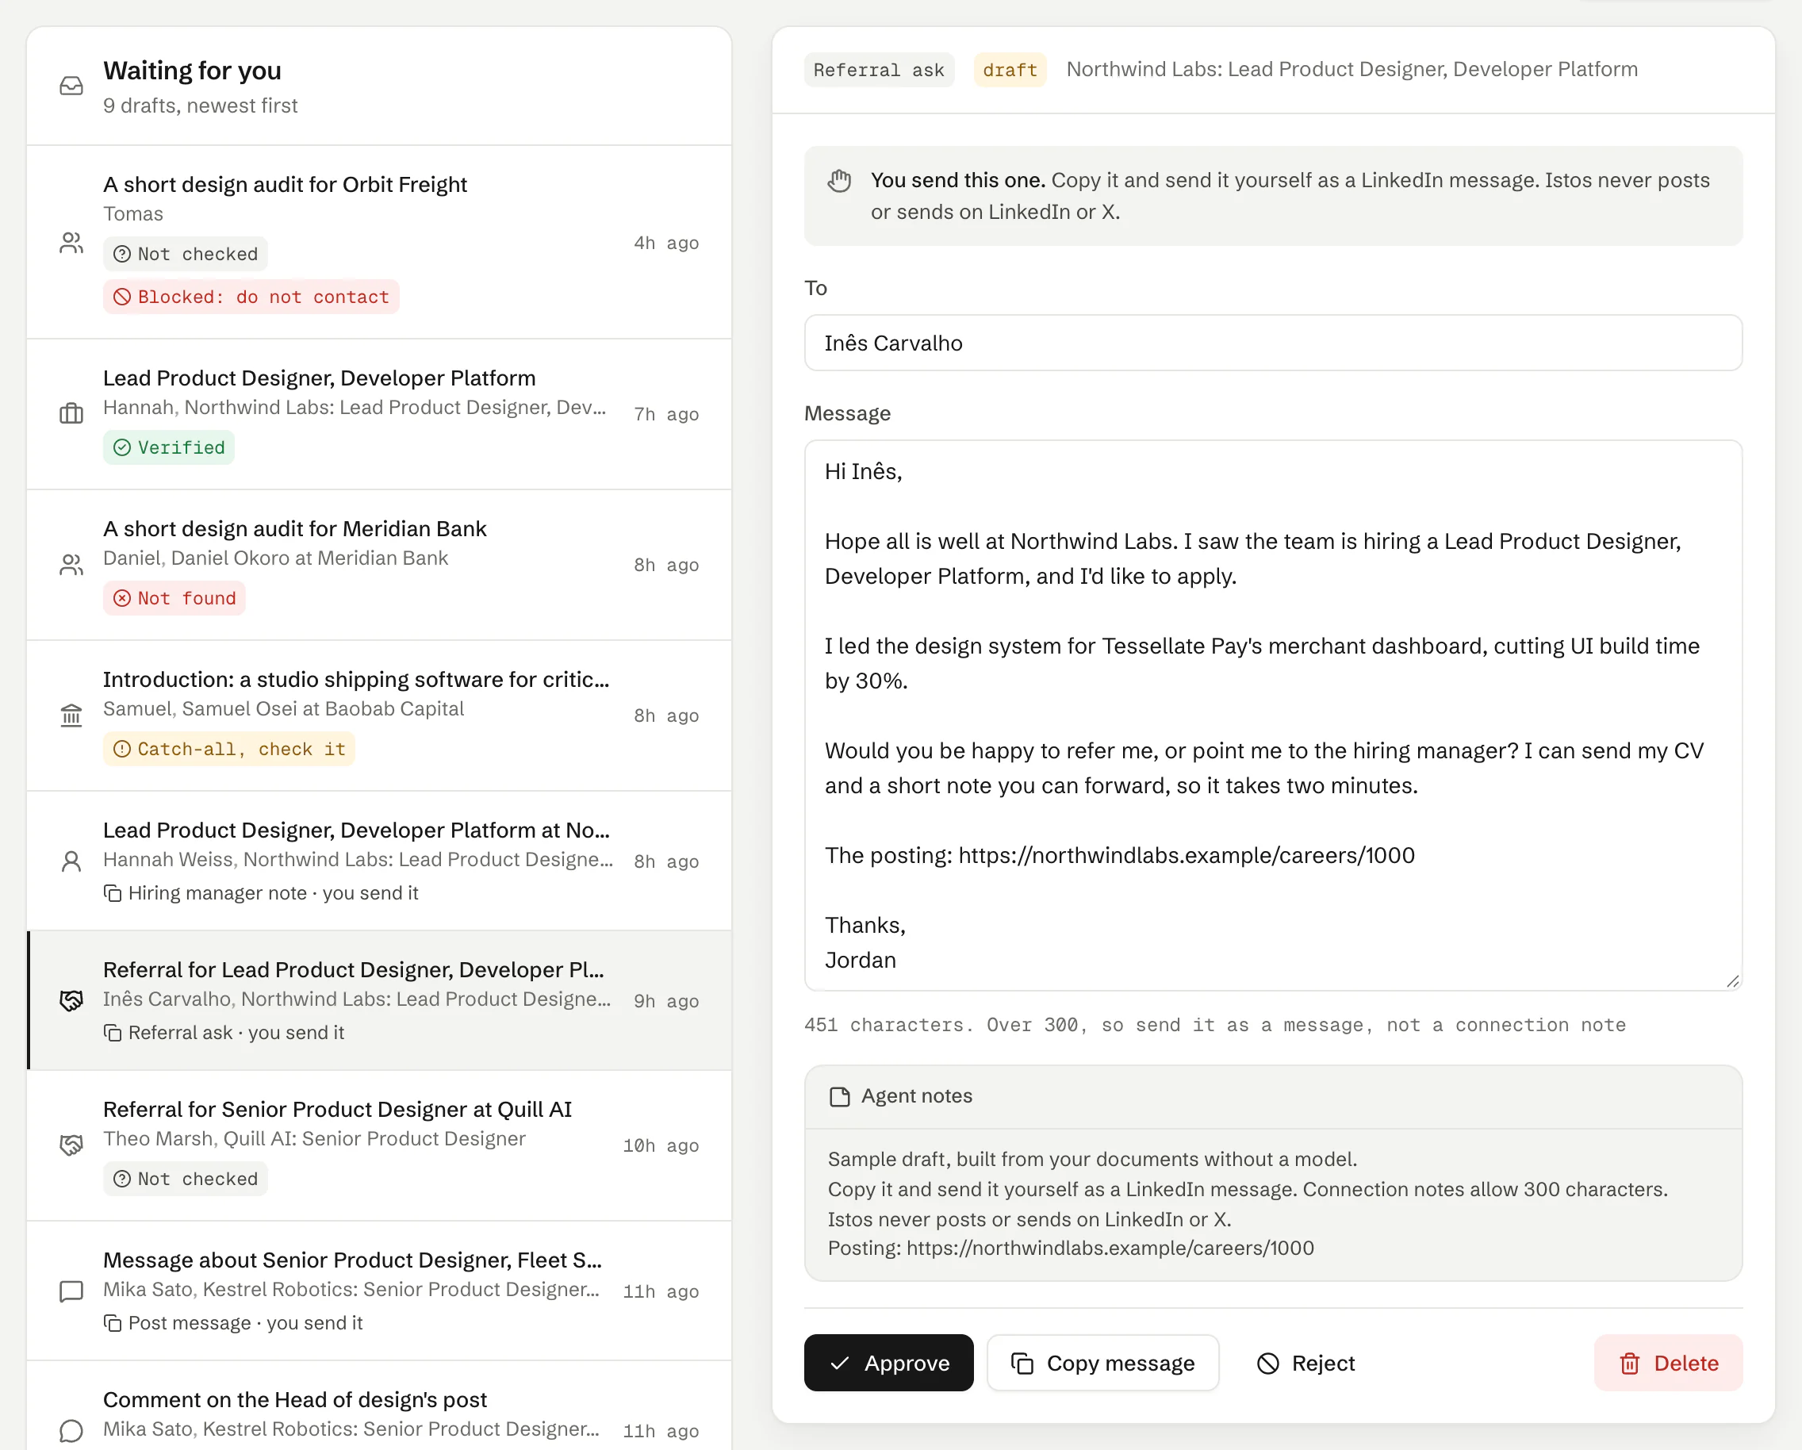Click the comment bubble icon on Head of design's post
1802x1450 pixels.
click(x=72, y=1431)
